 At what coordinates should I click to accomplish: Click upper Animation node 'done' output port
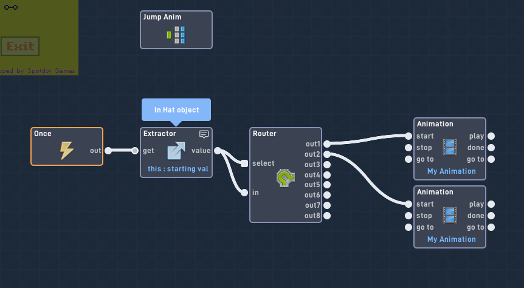[491, 147]
